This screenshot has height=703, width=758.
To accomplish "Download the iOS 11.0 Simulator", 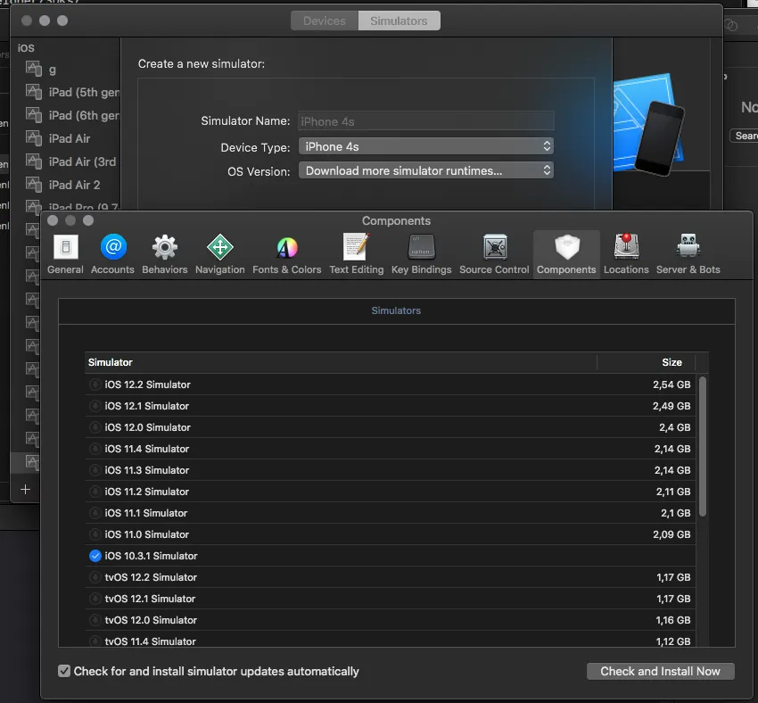I will coord(95,534).
